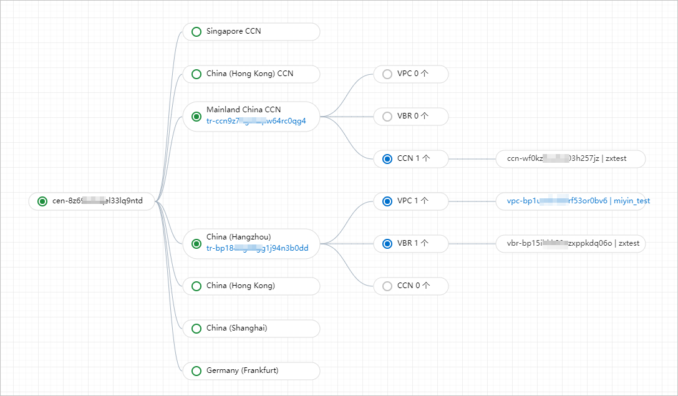Click the filled green circle on China (Hangzhou) node
This screenshot has width=678, height=396.
click(x=196, y=244)
